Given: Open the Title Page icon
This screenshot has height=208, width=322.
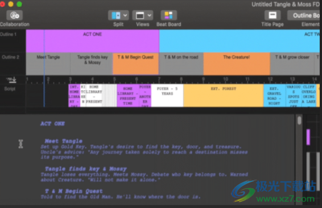Looking at the screenshot, I should 273,15.
